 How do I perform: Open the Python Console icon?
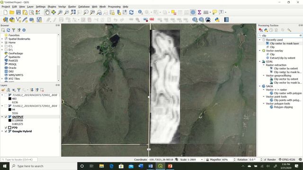click(x=217, y=20)
